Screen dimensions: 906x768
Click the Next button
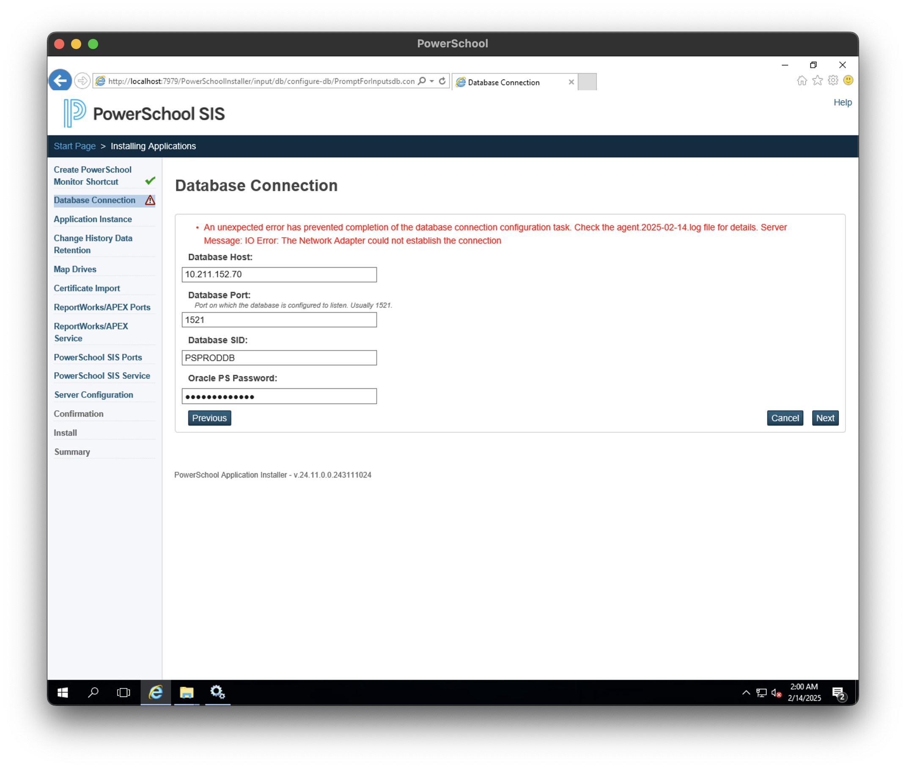tap(825, 418)
